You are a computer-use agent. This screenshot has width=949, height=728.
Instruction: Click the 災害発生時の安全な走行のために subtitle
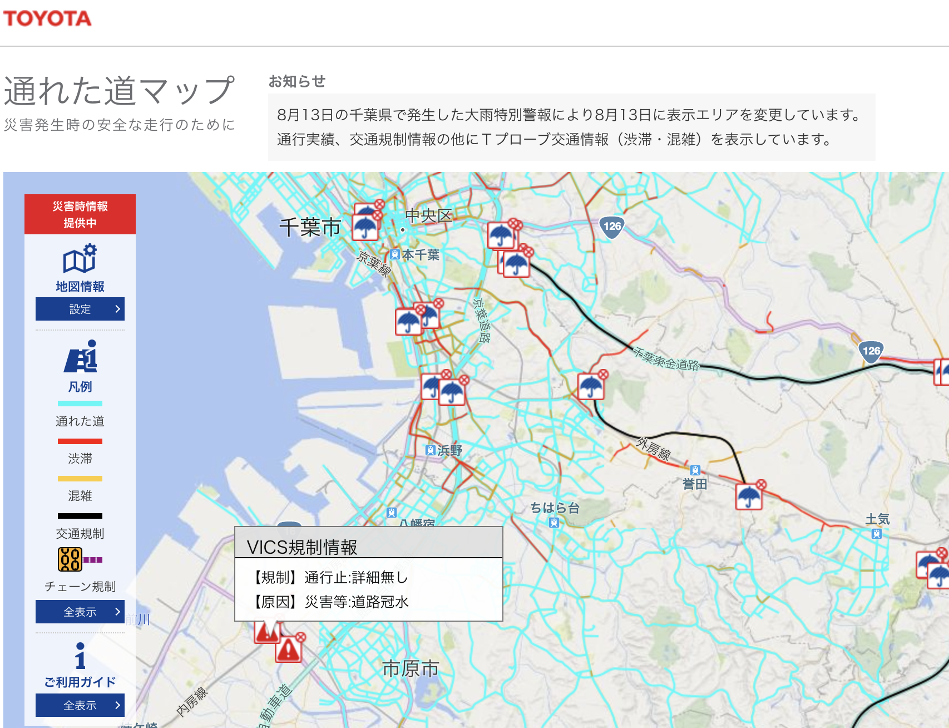tap(120, 125)
